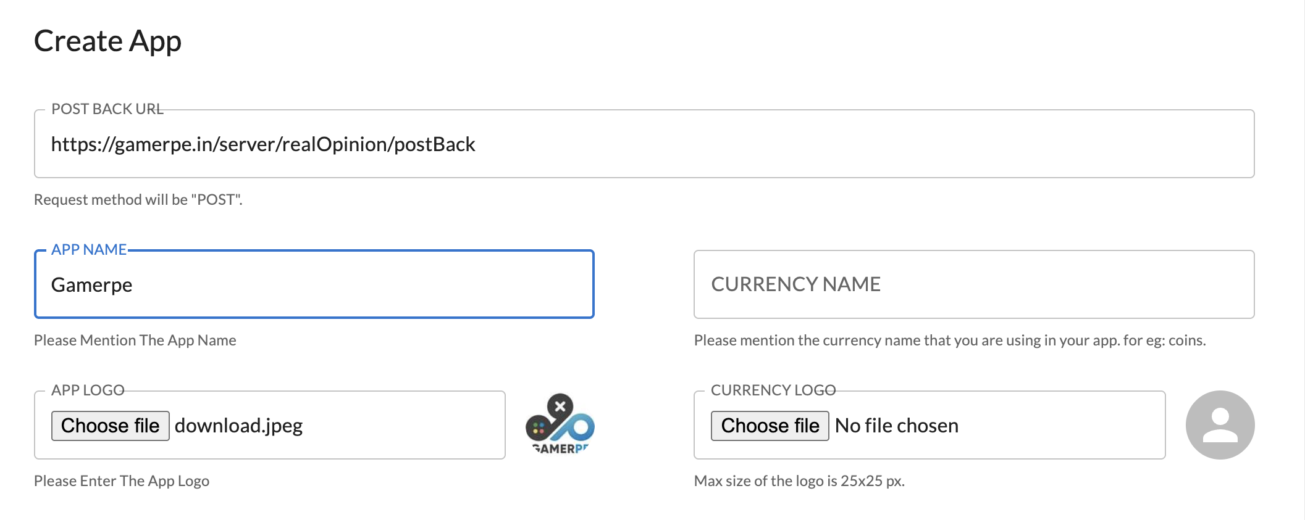Click the download.jpeg file name
This screenshot has height=520, width=1305.
click(x=239, y=426)
